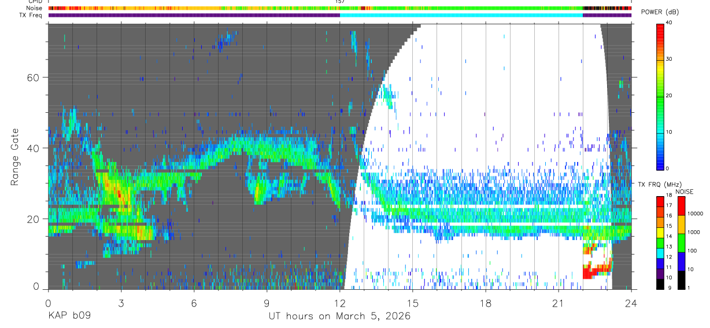This screenshot has height=328, width=710.
Task: Click the 3 hour tick label on the time axis
Action: (121, 303)
